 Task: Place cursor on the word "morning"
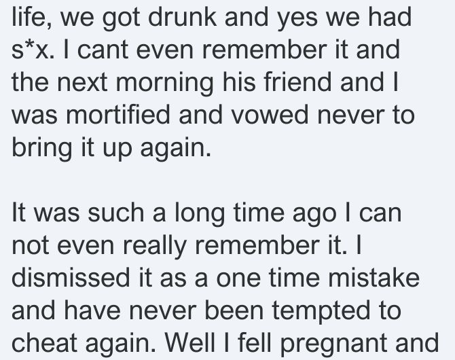click(x=165, y=84)
